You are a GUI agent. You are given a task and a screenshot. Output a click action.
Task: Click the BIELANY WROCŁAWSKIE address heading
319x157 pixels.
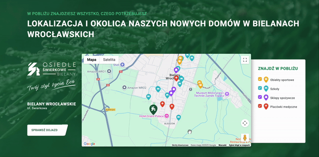tap(52, 104)
